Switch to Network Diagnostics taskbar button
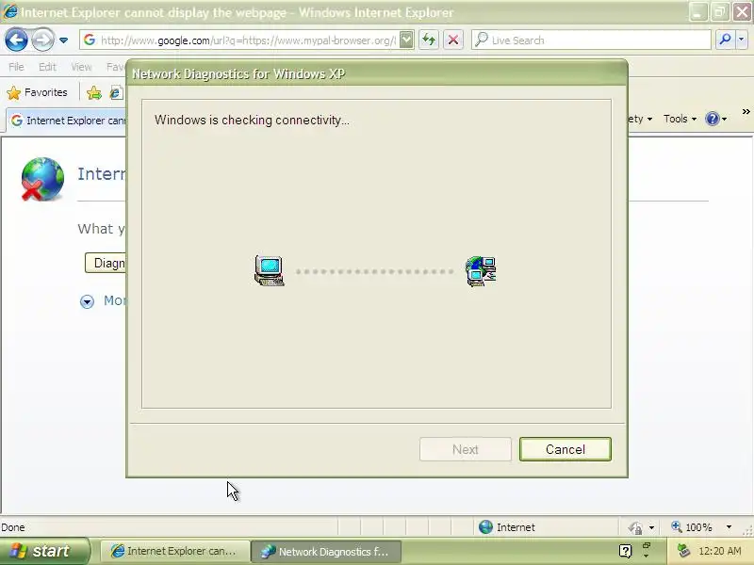754x565 pixels. [326, 551]
